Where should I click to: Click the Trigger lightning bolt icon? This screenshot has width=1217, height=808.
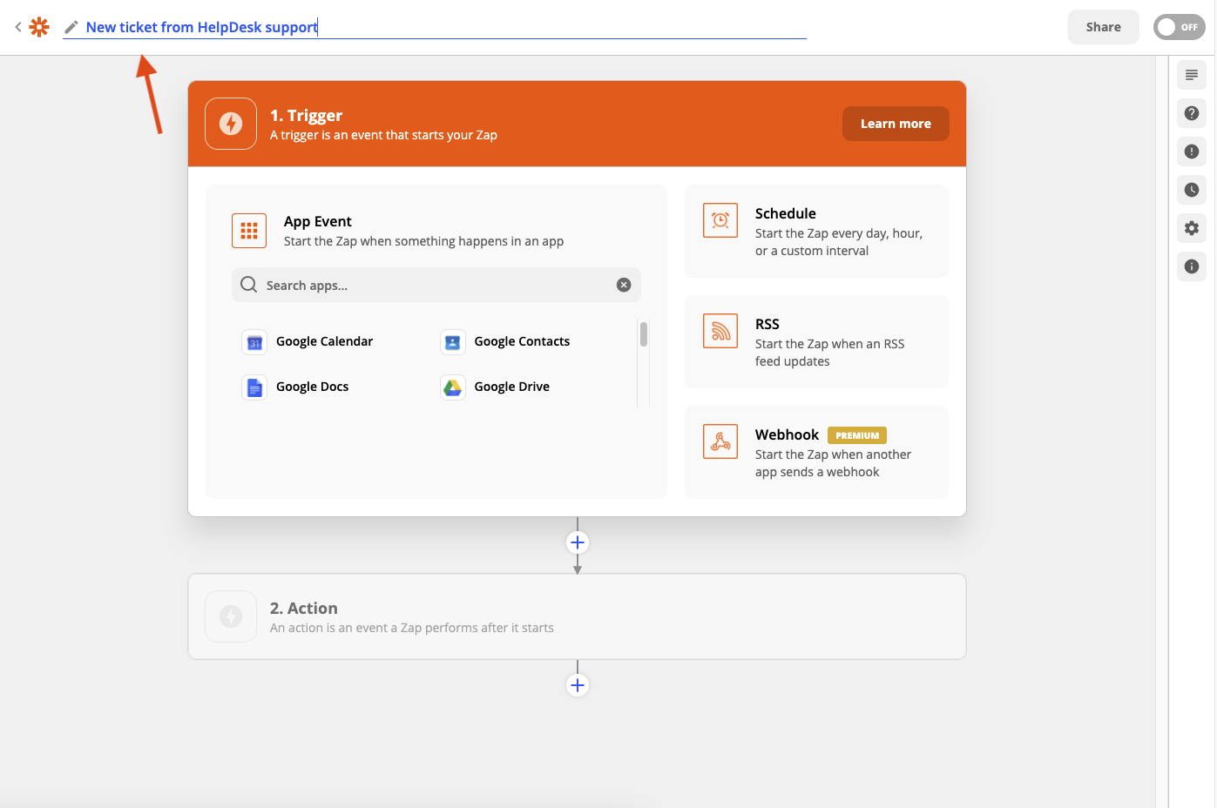point(231,124)
